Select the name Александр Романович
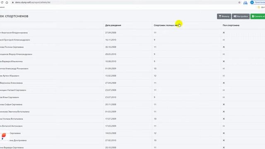 (17, 69)
